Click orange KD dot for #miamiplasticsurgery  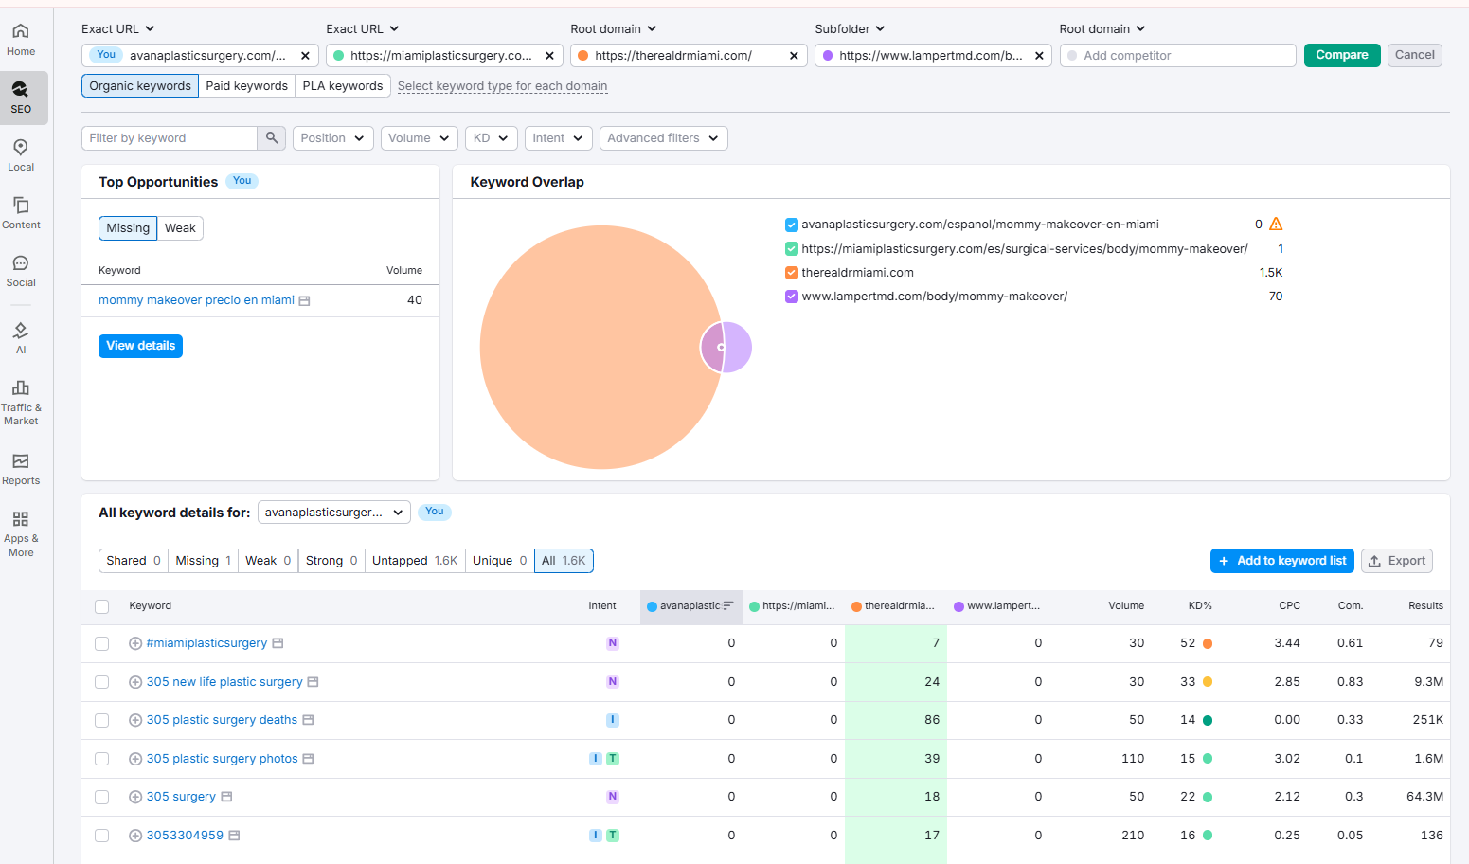[1208, 643]
